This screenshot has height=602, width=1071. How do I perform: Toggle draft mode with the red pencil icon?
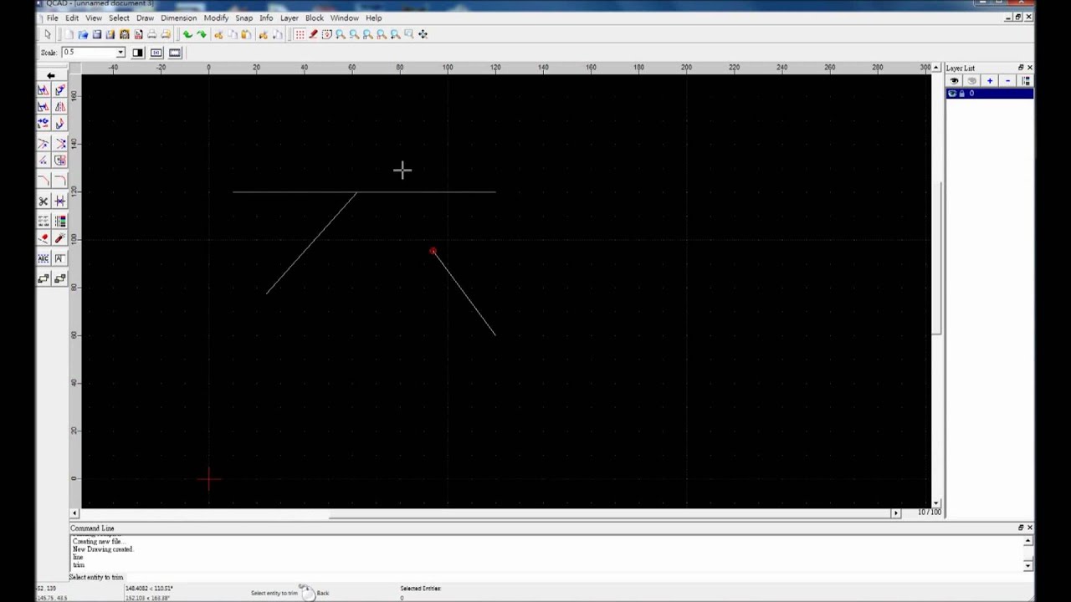click(x=313, y=34)
